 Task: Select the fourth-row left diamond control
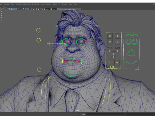pos(109,51)
